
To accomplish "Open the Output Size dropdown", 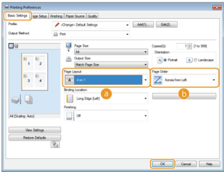I will (x=111, y=65).
